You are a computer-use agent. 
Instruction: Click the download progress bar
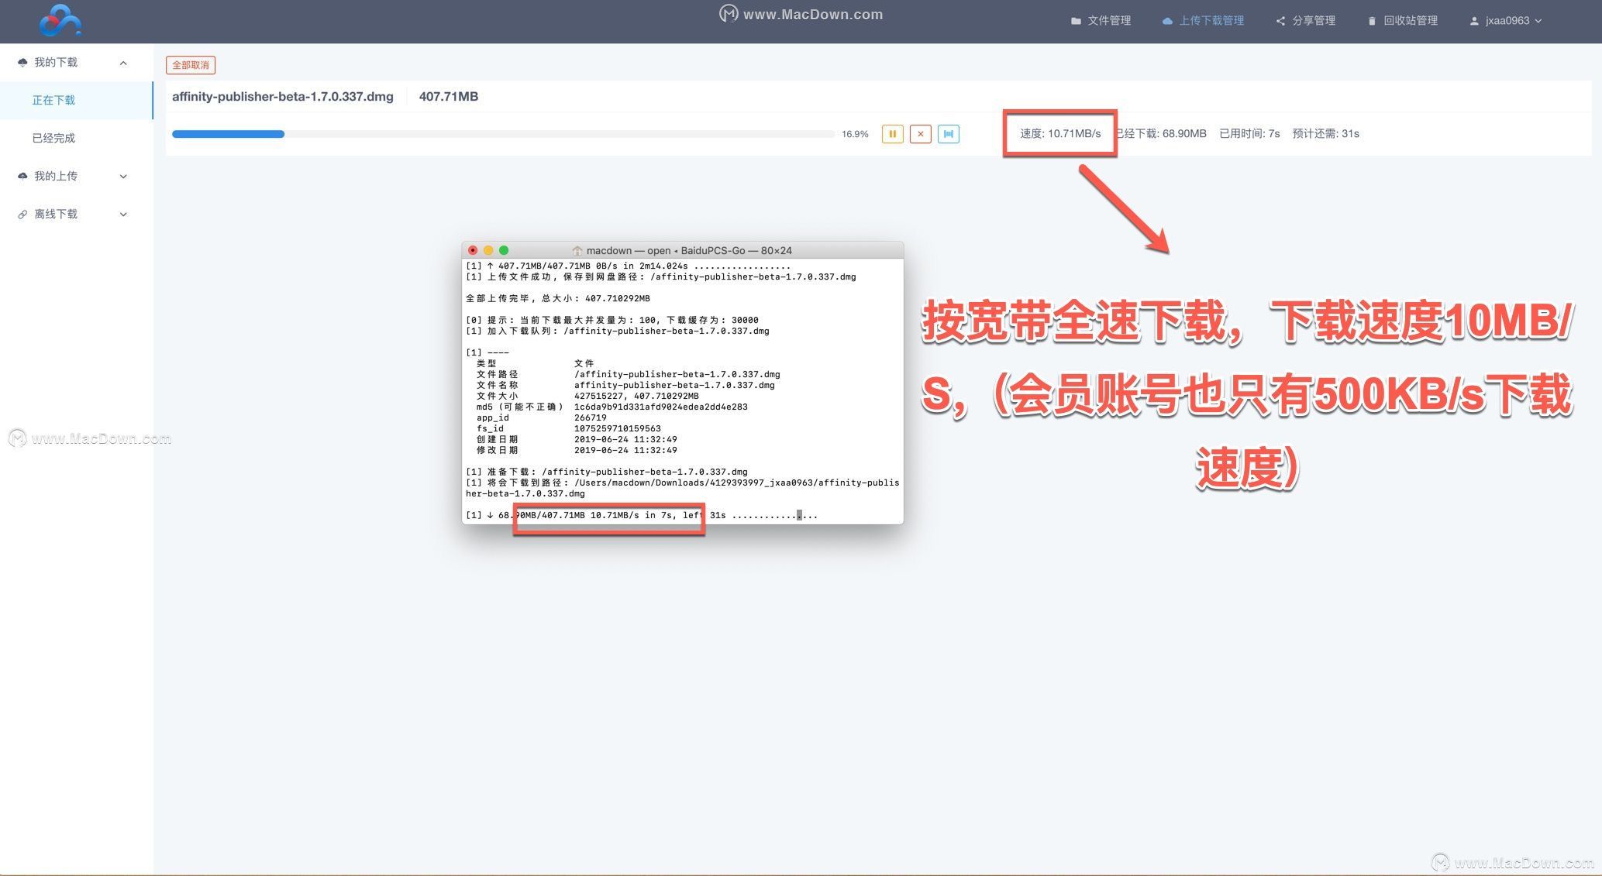(x=502, y=134)
